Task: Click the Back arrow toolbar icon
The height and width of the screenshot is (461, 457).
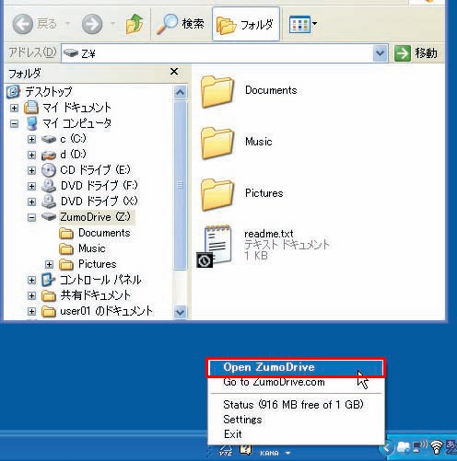Action: pyautogui.click(x=23, y=24)
